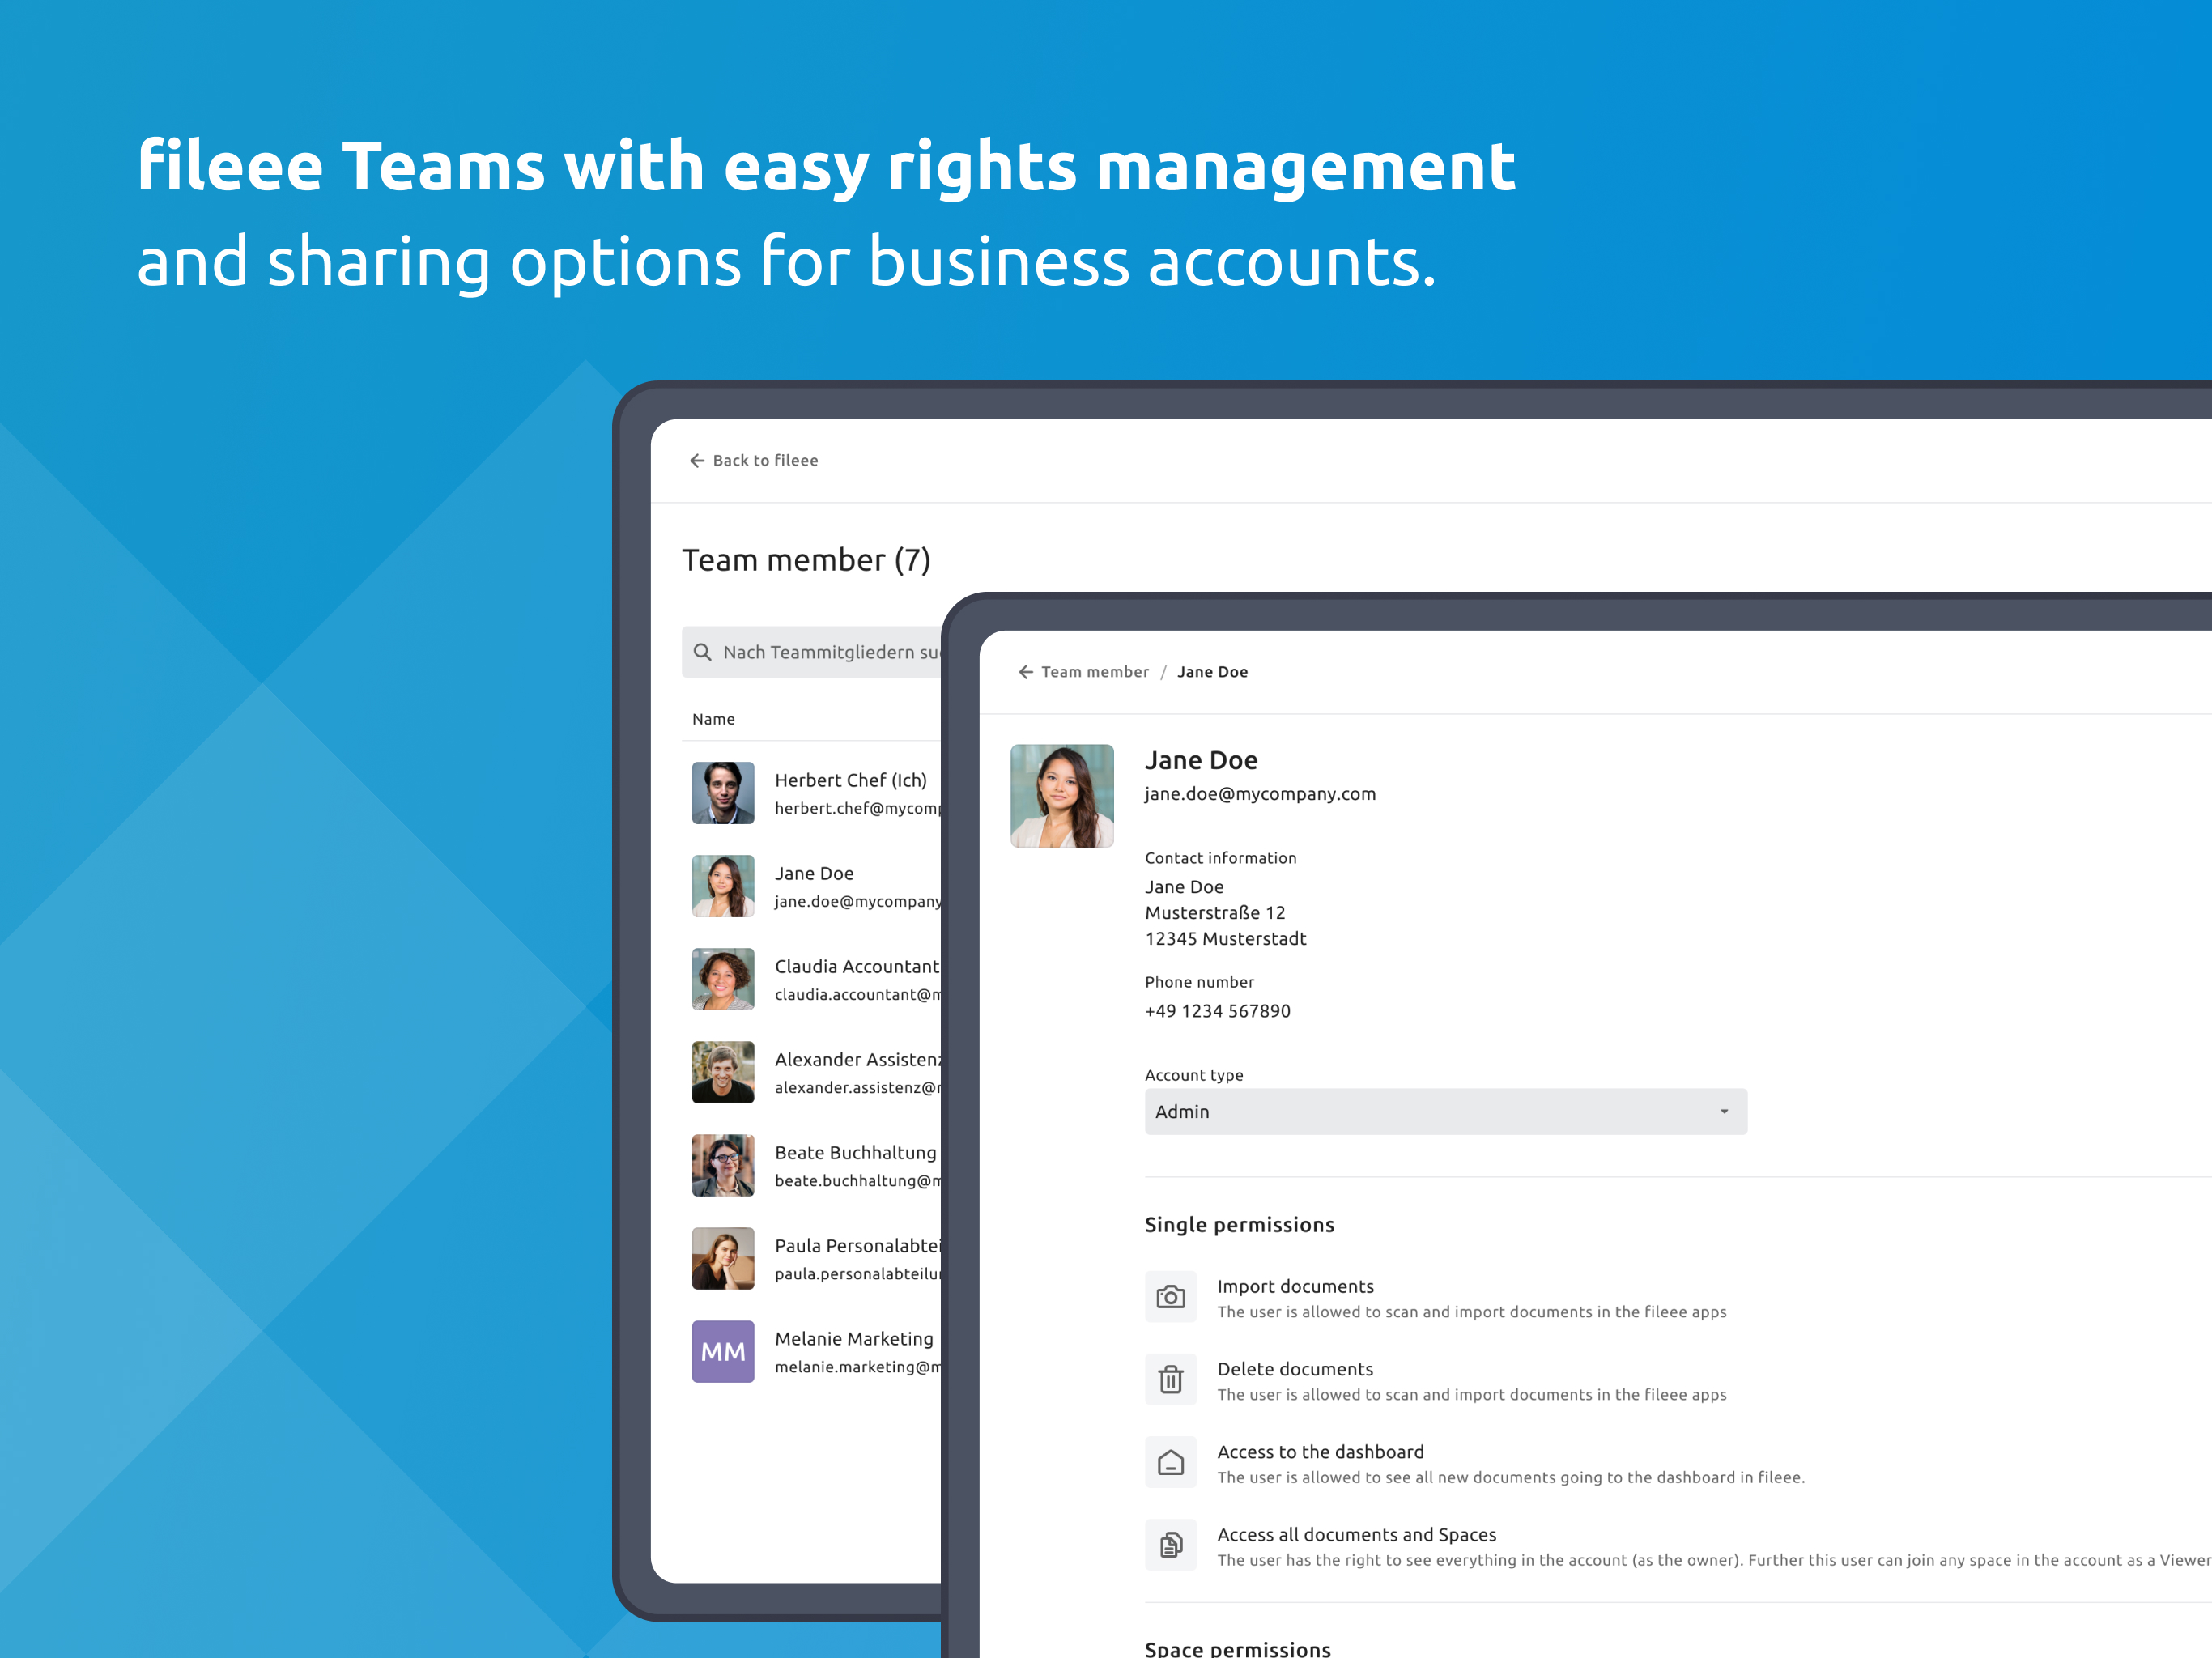Focus the Nach Teammitgliedern search field

[812, 652]
